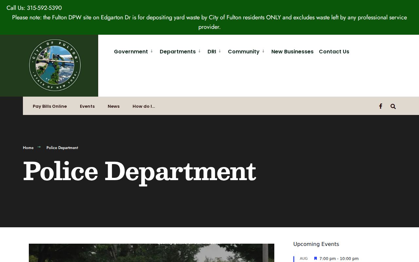
Task: Go to Home in breadcrumb
Action: click(x=28, y=148)
